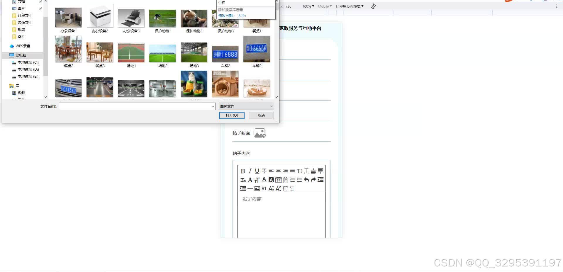Image resolution: width=563 pixels, height=272 pixels.
Task: Apply superscript using the A² icon
Action: pyautogui.click(x=278, y=188)
